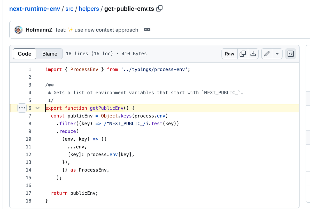
Task: Open the raw file view
Action: (229, 54)
